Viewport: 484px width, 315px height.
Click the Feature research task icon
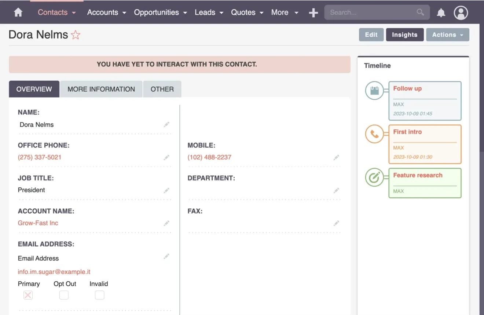[375, 177]
